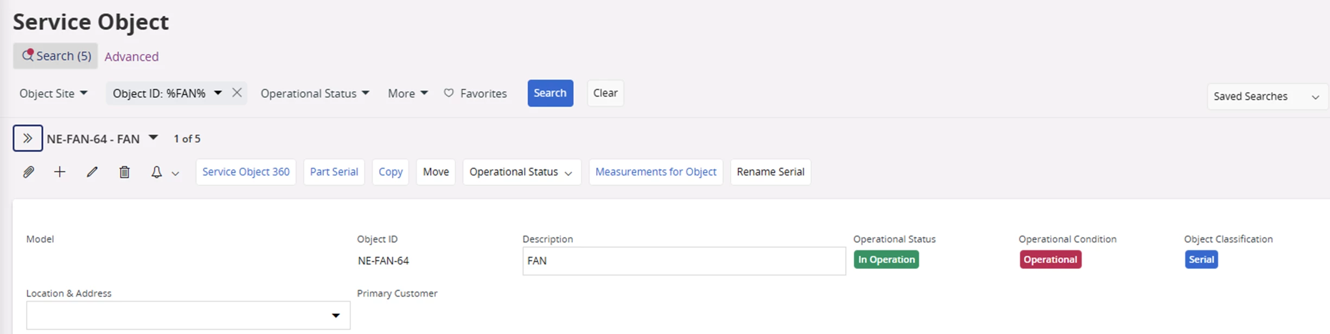Image resolution: width=1330 pixels, height=334 pixels.
Task: Open the NE-FAN-64 - FAN record selector
Action: coord(153,138)
